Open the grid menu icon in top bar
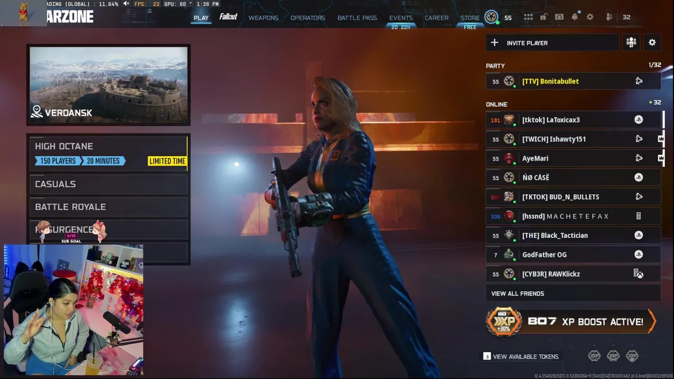This screenshot has width=674, height=379. click(528, 17)
